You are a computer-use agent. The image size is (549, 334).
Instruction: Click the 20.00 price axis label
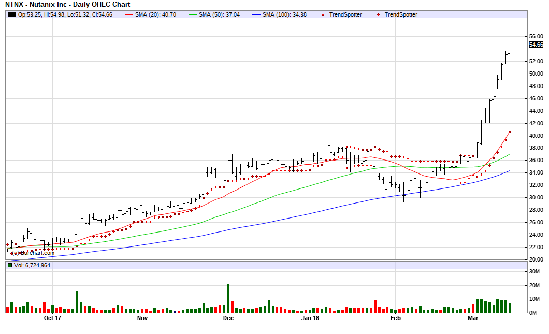click(x=536, y=260)
